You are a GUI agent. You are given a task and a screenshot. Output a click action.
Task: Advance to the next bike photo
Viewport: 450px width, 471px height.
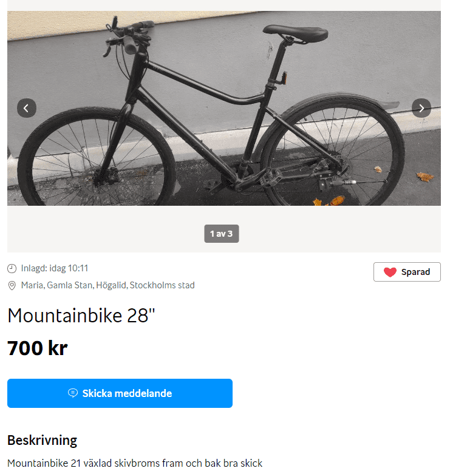(421, 108)
